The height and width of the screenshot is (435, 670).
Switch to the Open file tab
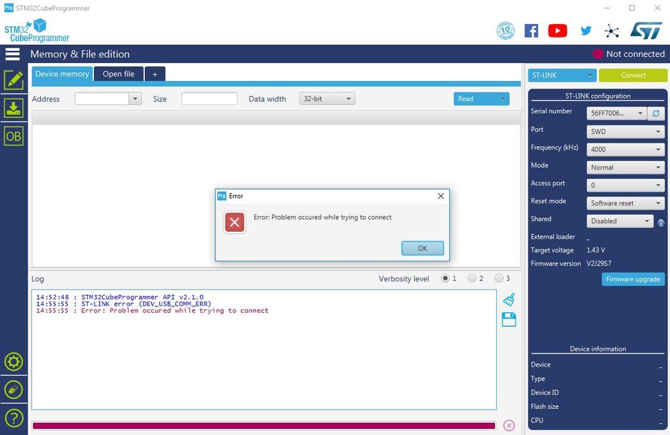coord(118,74)
